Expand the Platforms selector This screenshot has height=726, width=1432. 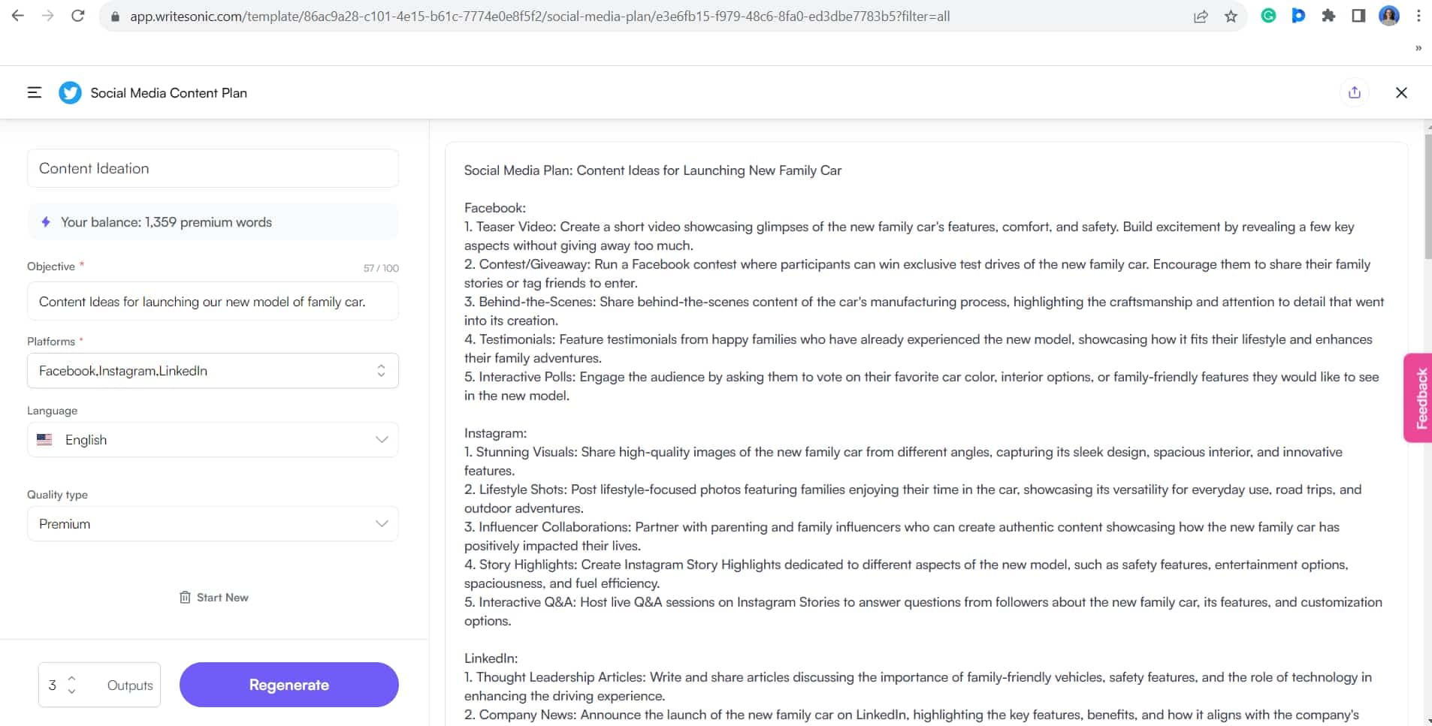pyautogui.click(x=382, y=370)
